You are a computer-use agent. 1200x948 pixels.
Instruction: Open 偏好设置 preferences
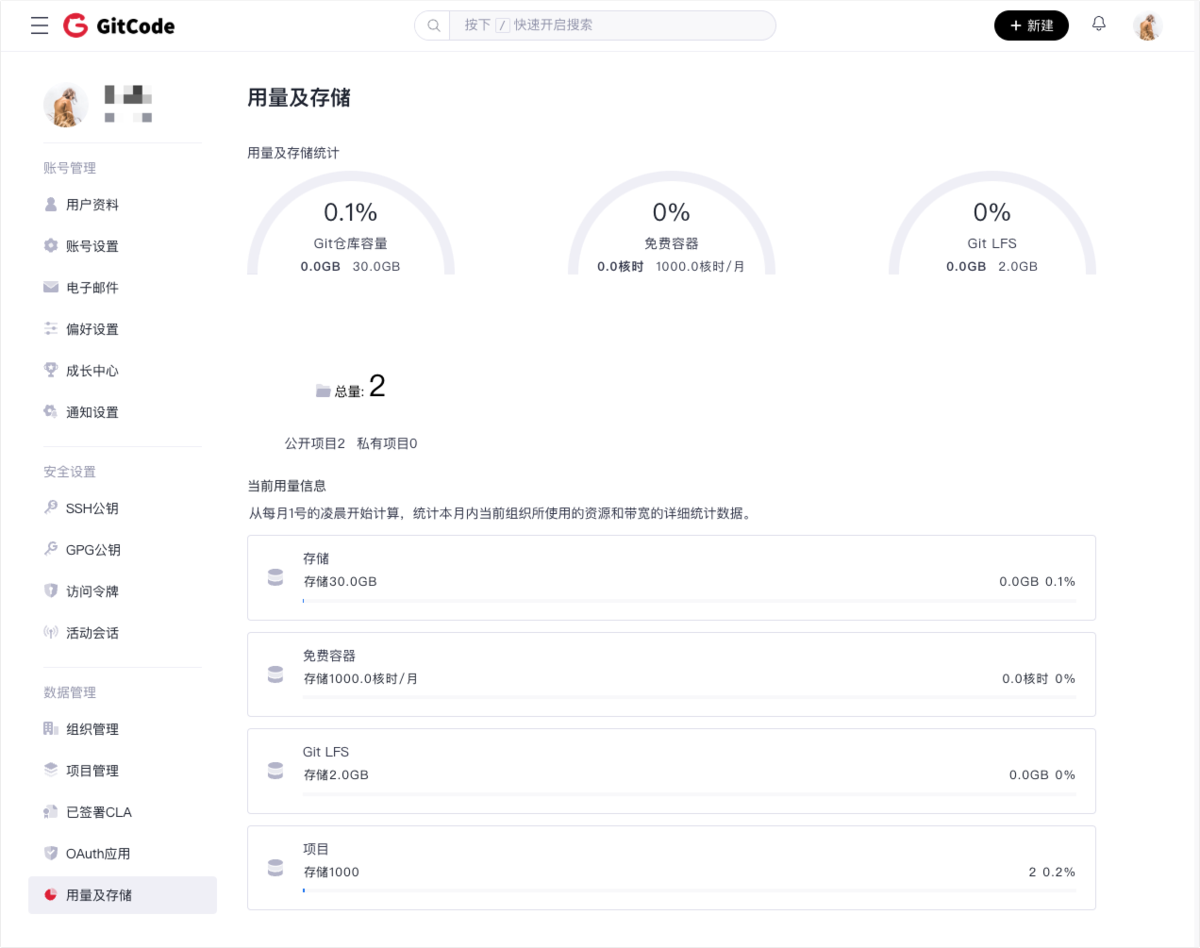(92, 329)
